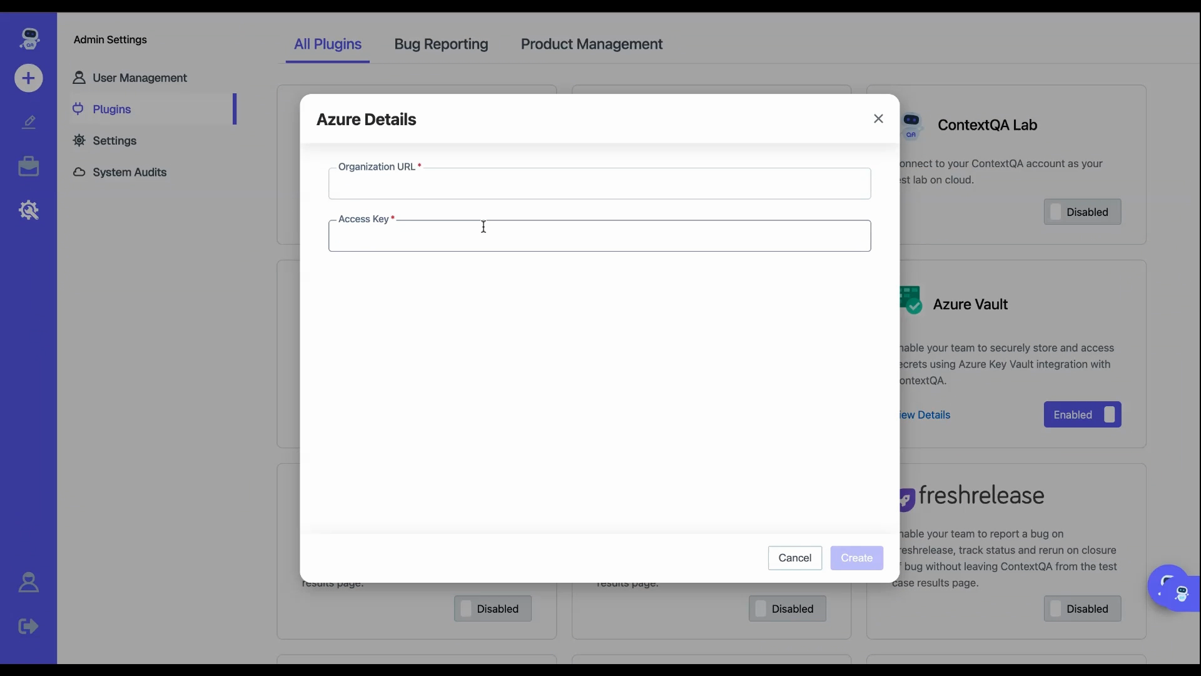Click the Create button
Viewport: 1201px width, 676px height.
tap(856, 558)
